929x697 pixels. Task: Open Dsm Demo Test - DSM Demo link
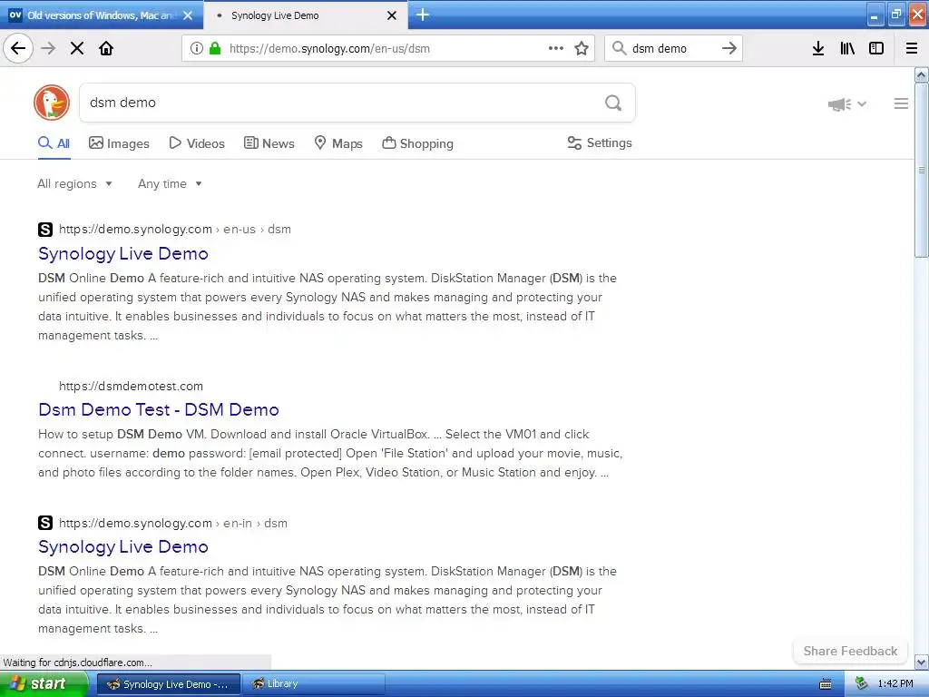[158, 409]
